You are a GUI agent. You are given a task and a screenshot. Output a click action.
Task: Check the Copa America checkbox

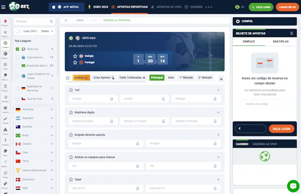(x=17, y=57)
